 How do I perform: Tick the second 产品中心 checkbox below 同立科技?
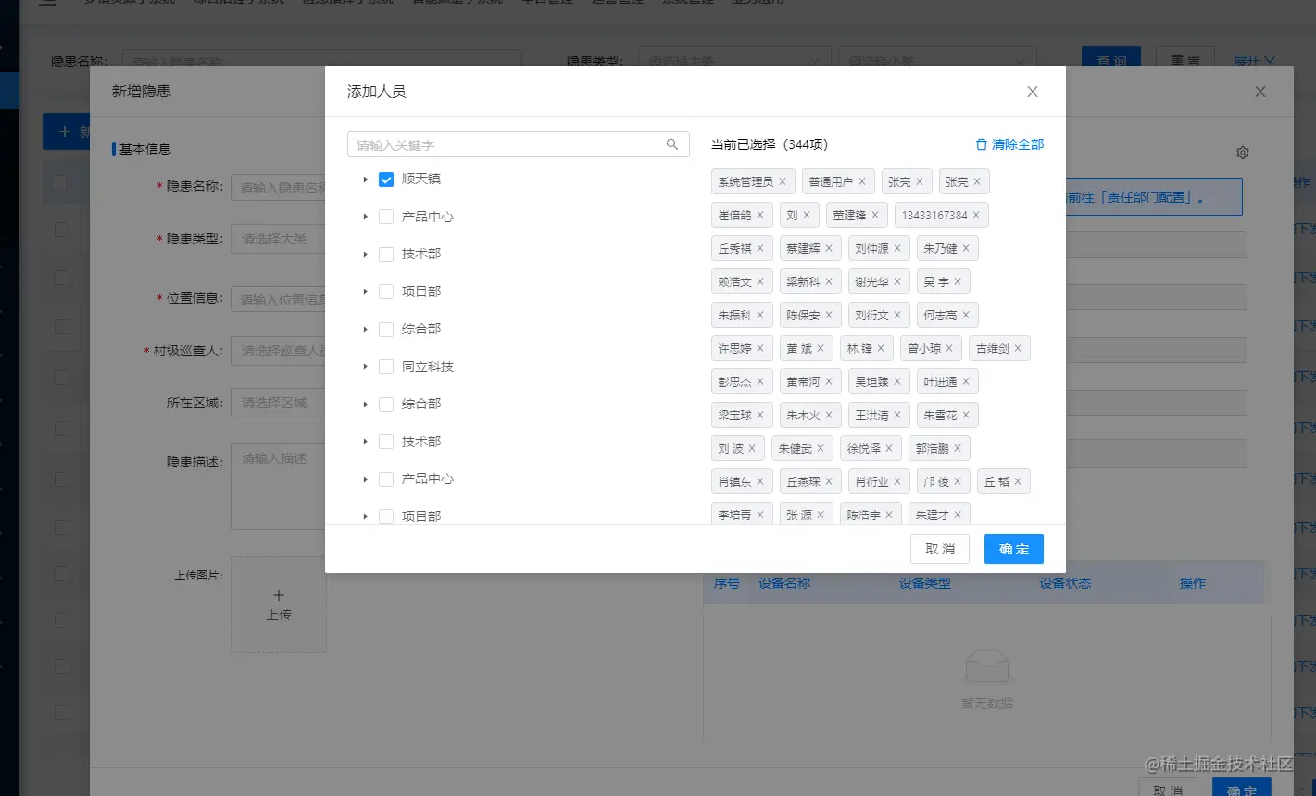point(386,479)
